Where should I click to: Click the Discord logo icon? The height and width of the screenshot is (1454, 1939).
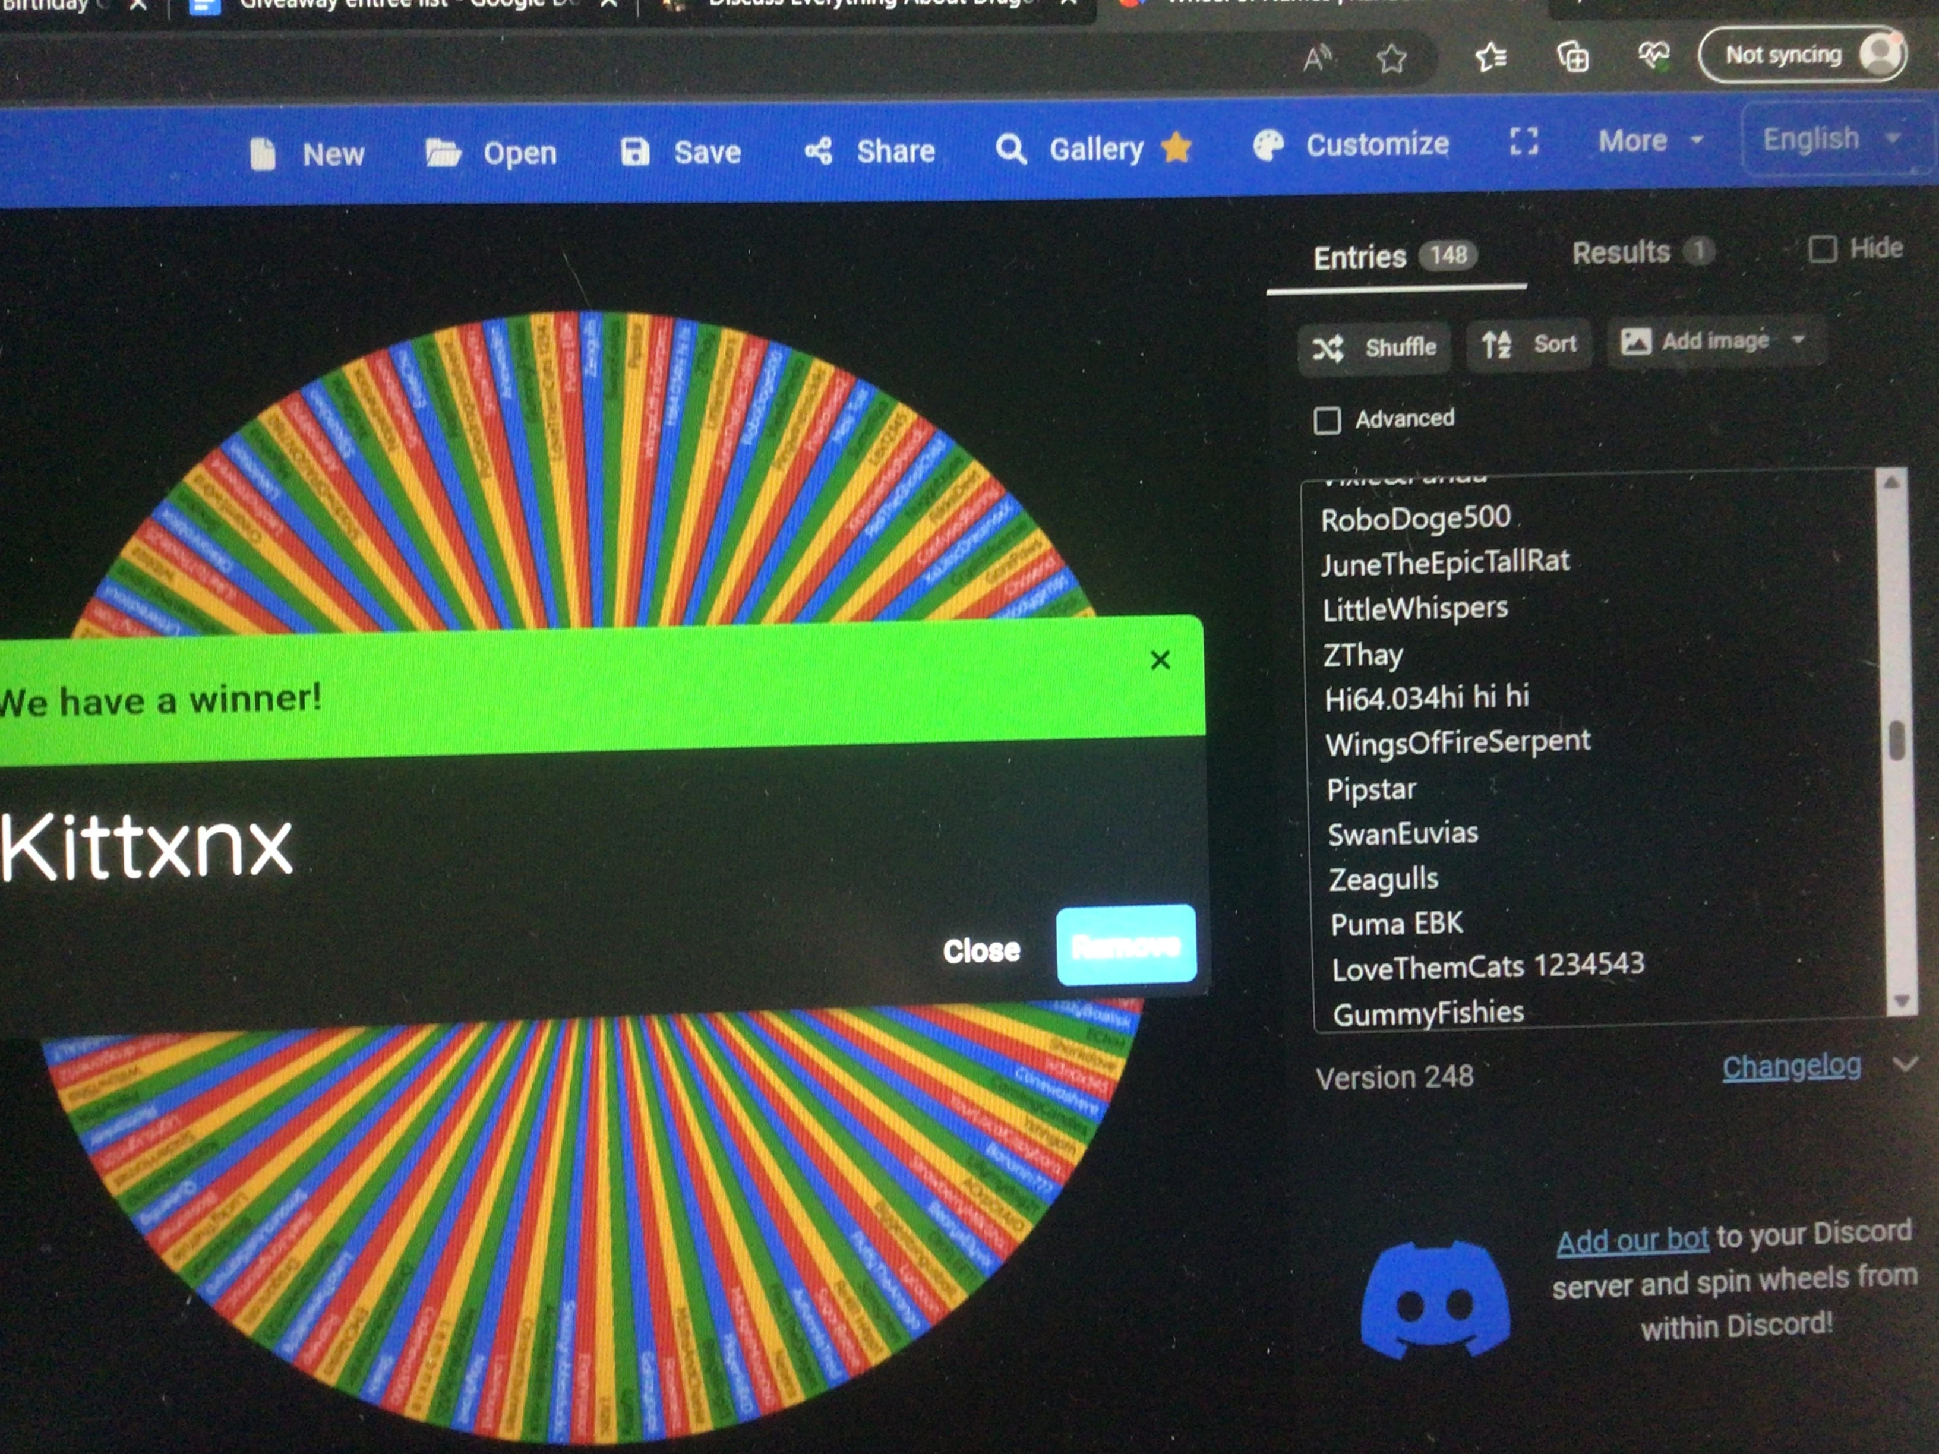1435,1300
